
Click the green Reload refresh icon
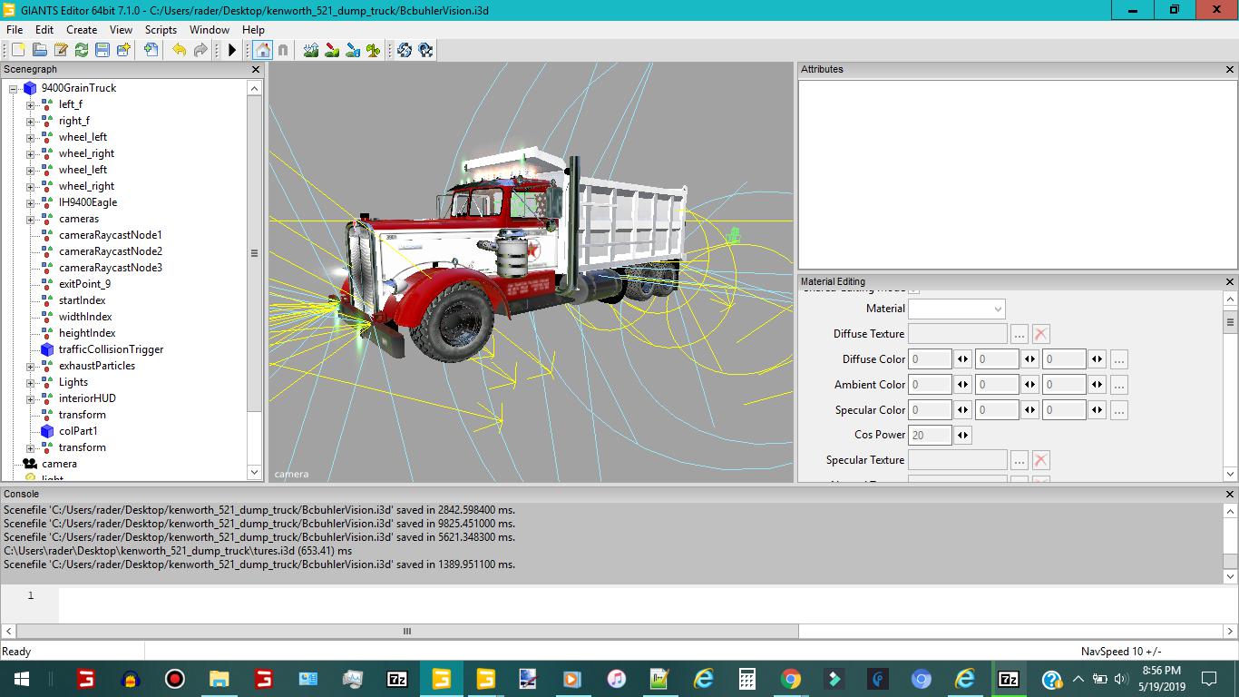pyautogui.click(x=82, y=50)
